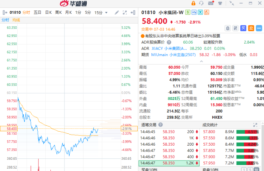Toggle the orange 均线 line legend
Screen dimensions: 264x171
coord(16,20)
